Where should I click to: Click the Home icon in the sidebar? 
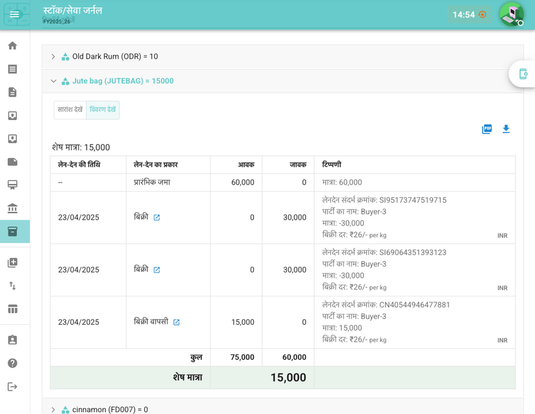click(x=12, y=46)
